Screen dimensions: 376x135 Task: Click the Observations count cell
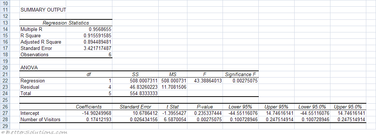(89, 55)
